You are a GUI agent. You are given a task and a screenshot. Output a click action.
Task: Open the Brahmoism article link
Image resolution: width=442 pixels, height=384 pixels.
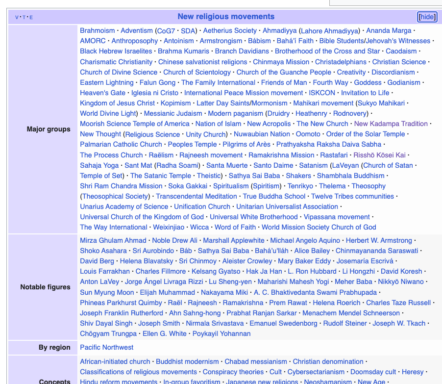point(97,30)
